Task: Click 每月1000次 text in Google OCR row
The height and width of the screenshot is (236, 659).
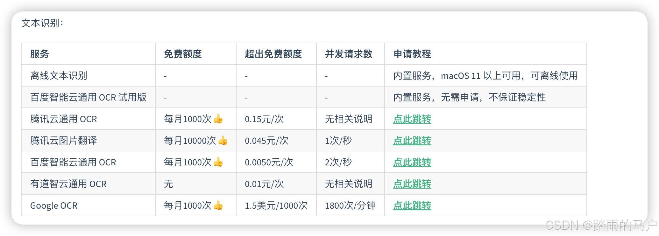Action: pyautogui.click(x=188, y=205)
